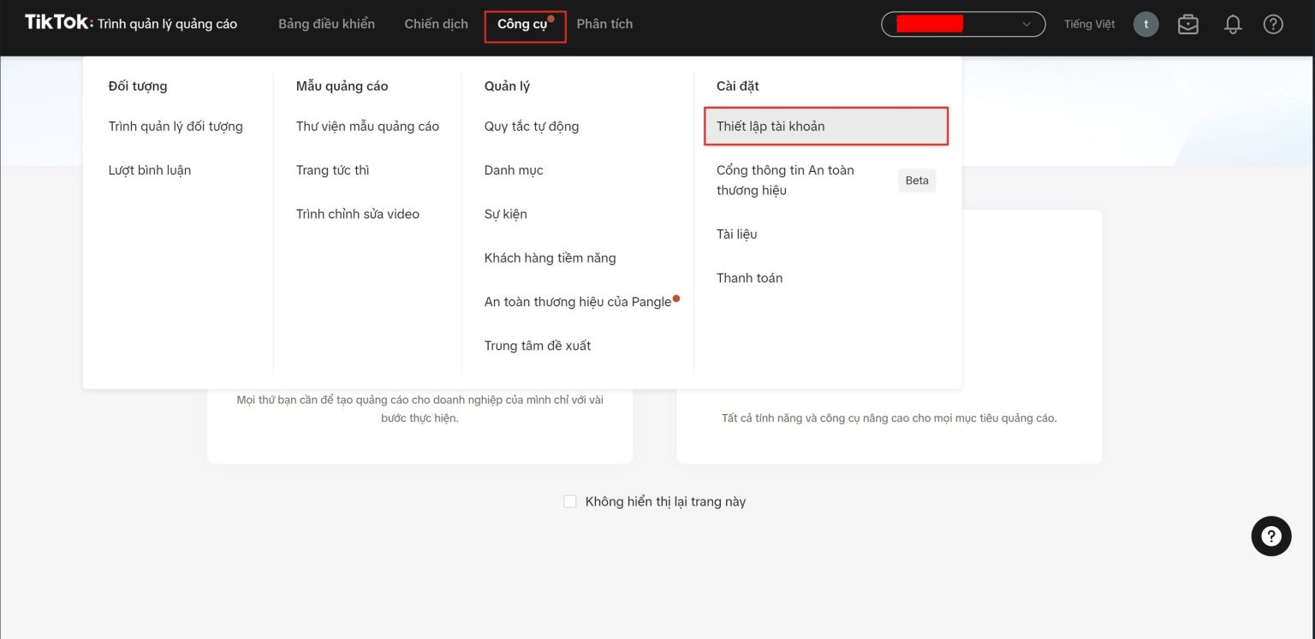Open the notifications bell icon

point(1233,24)
